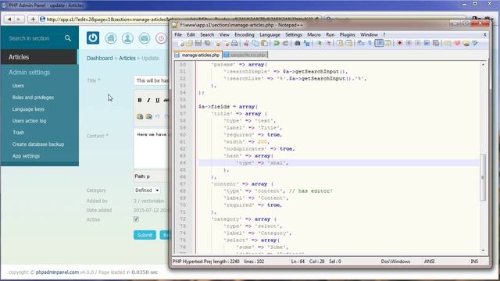This screenshot has height=281, width=500.
Task: Open the Run menu in Notepad++
Action: point(330,34)
